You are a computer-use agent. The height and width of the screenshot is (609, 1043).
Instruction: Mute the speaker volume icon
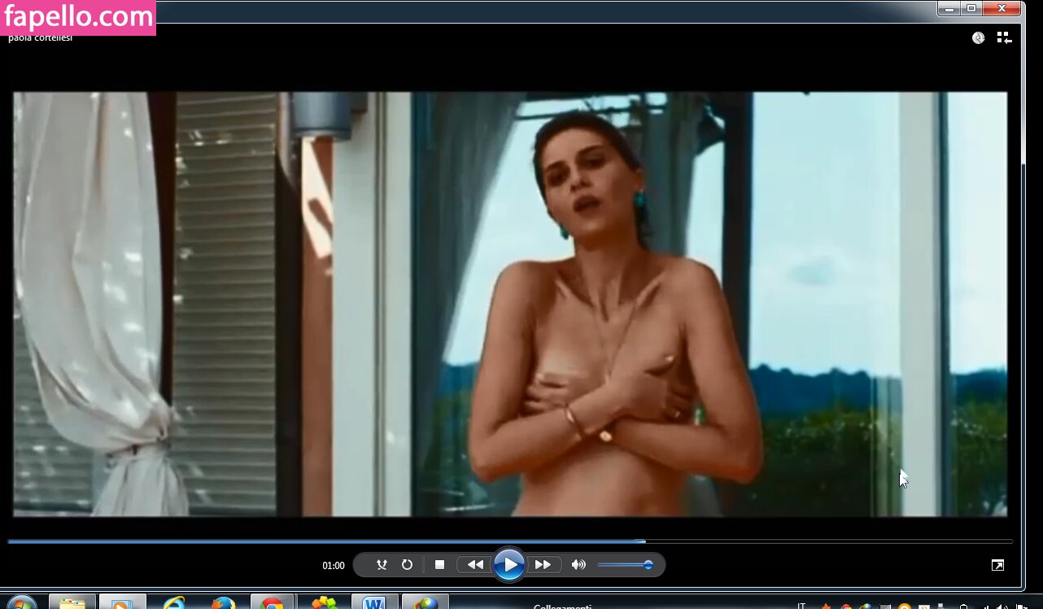(x=578, y=564)
